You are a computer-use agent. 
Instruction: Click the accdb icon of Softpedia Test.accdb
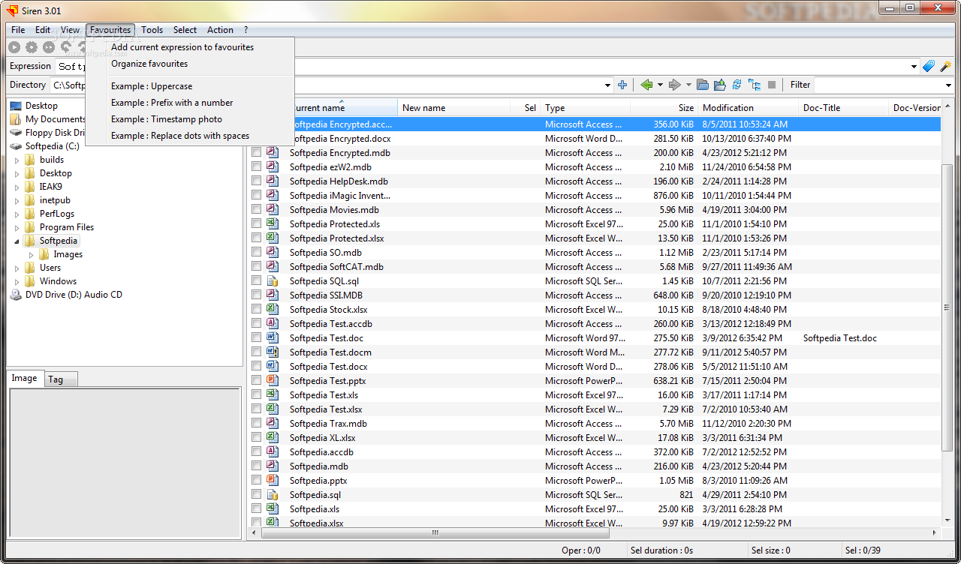tap(273, 323)
